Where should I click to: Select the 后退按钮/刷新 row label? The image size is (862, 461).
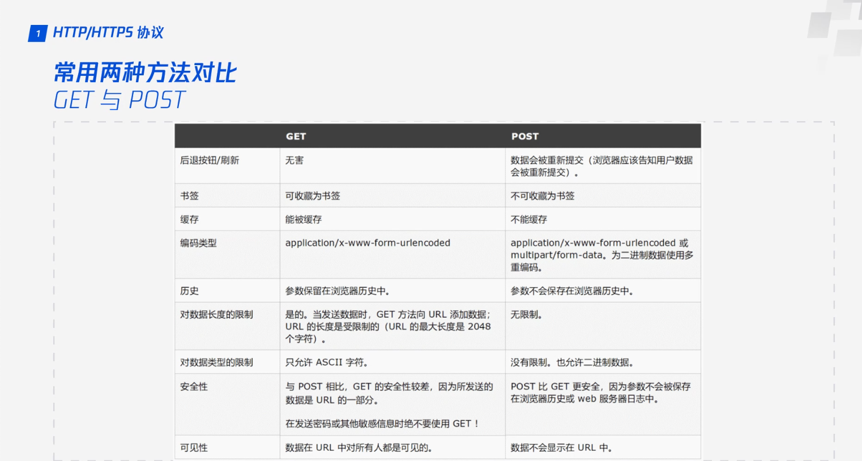click(x=210, y=160)
